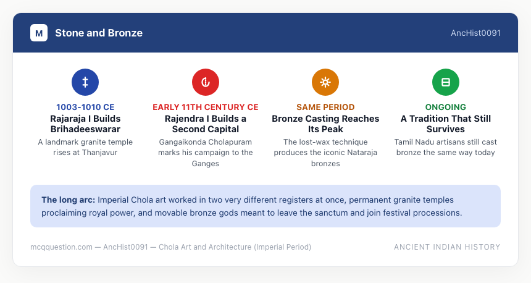Click the AncHist0091 code in header
This screenshot has width=531, height=283.
coord(475,33)
